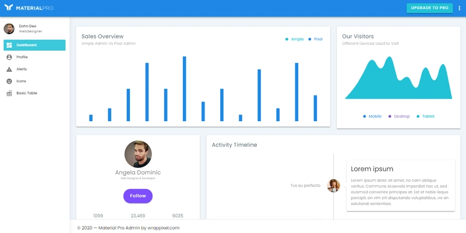
Task: Toggle Tablet legend in Our Visitors
Action: tap(426, 116)
